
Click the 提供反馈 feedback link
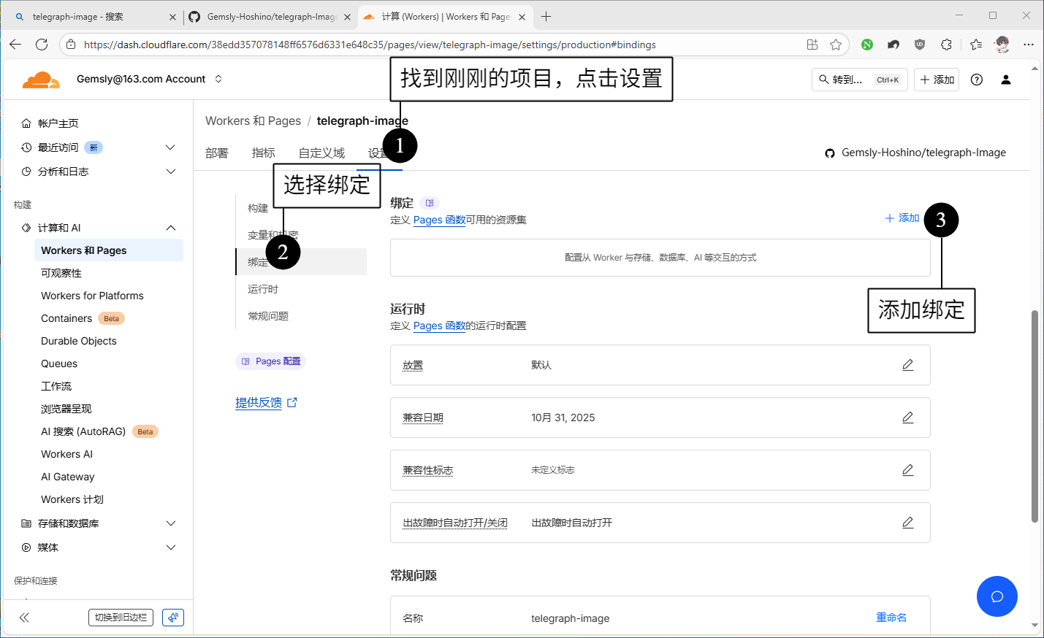click(259, 402)
